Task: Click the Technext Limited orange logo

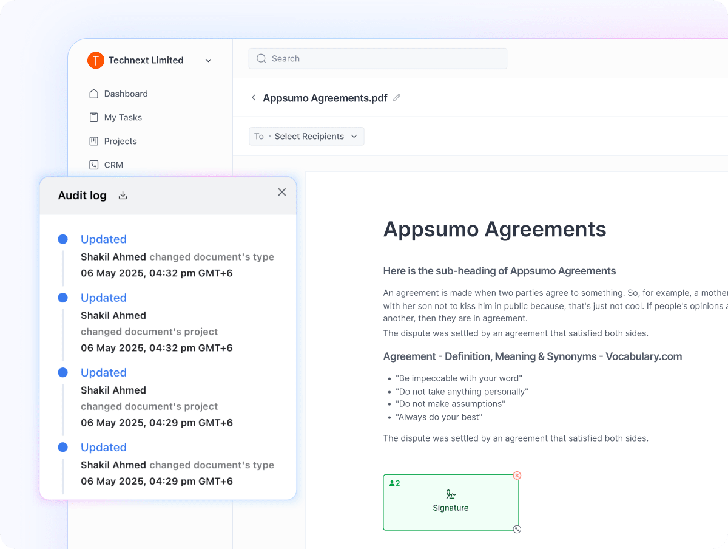Action: point(96,60)
